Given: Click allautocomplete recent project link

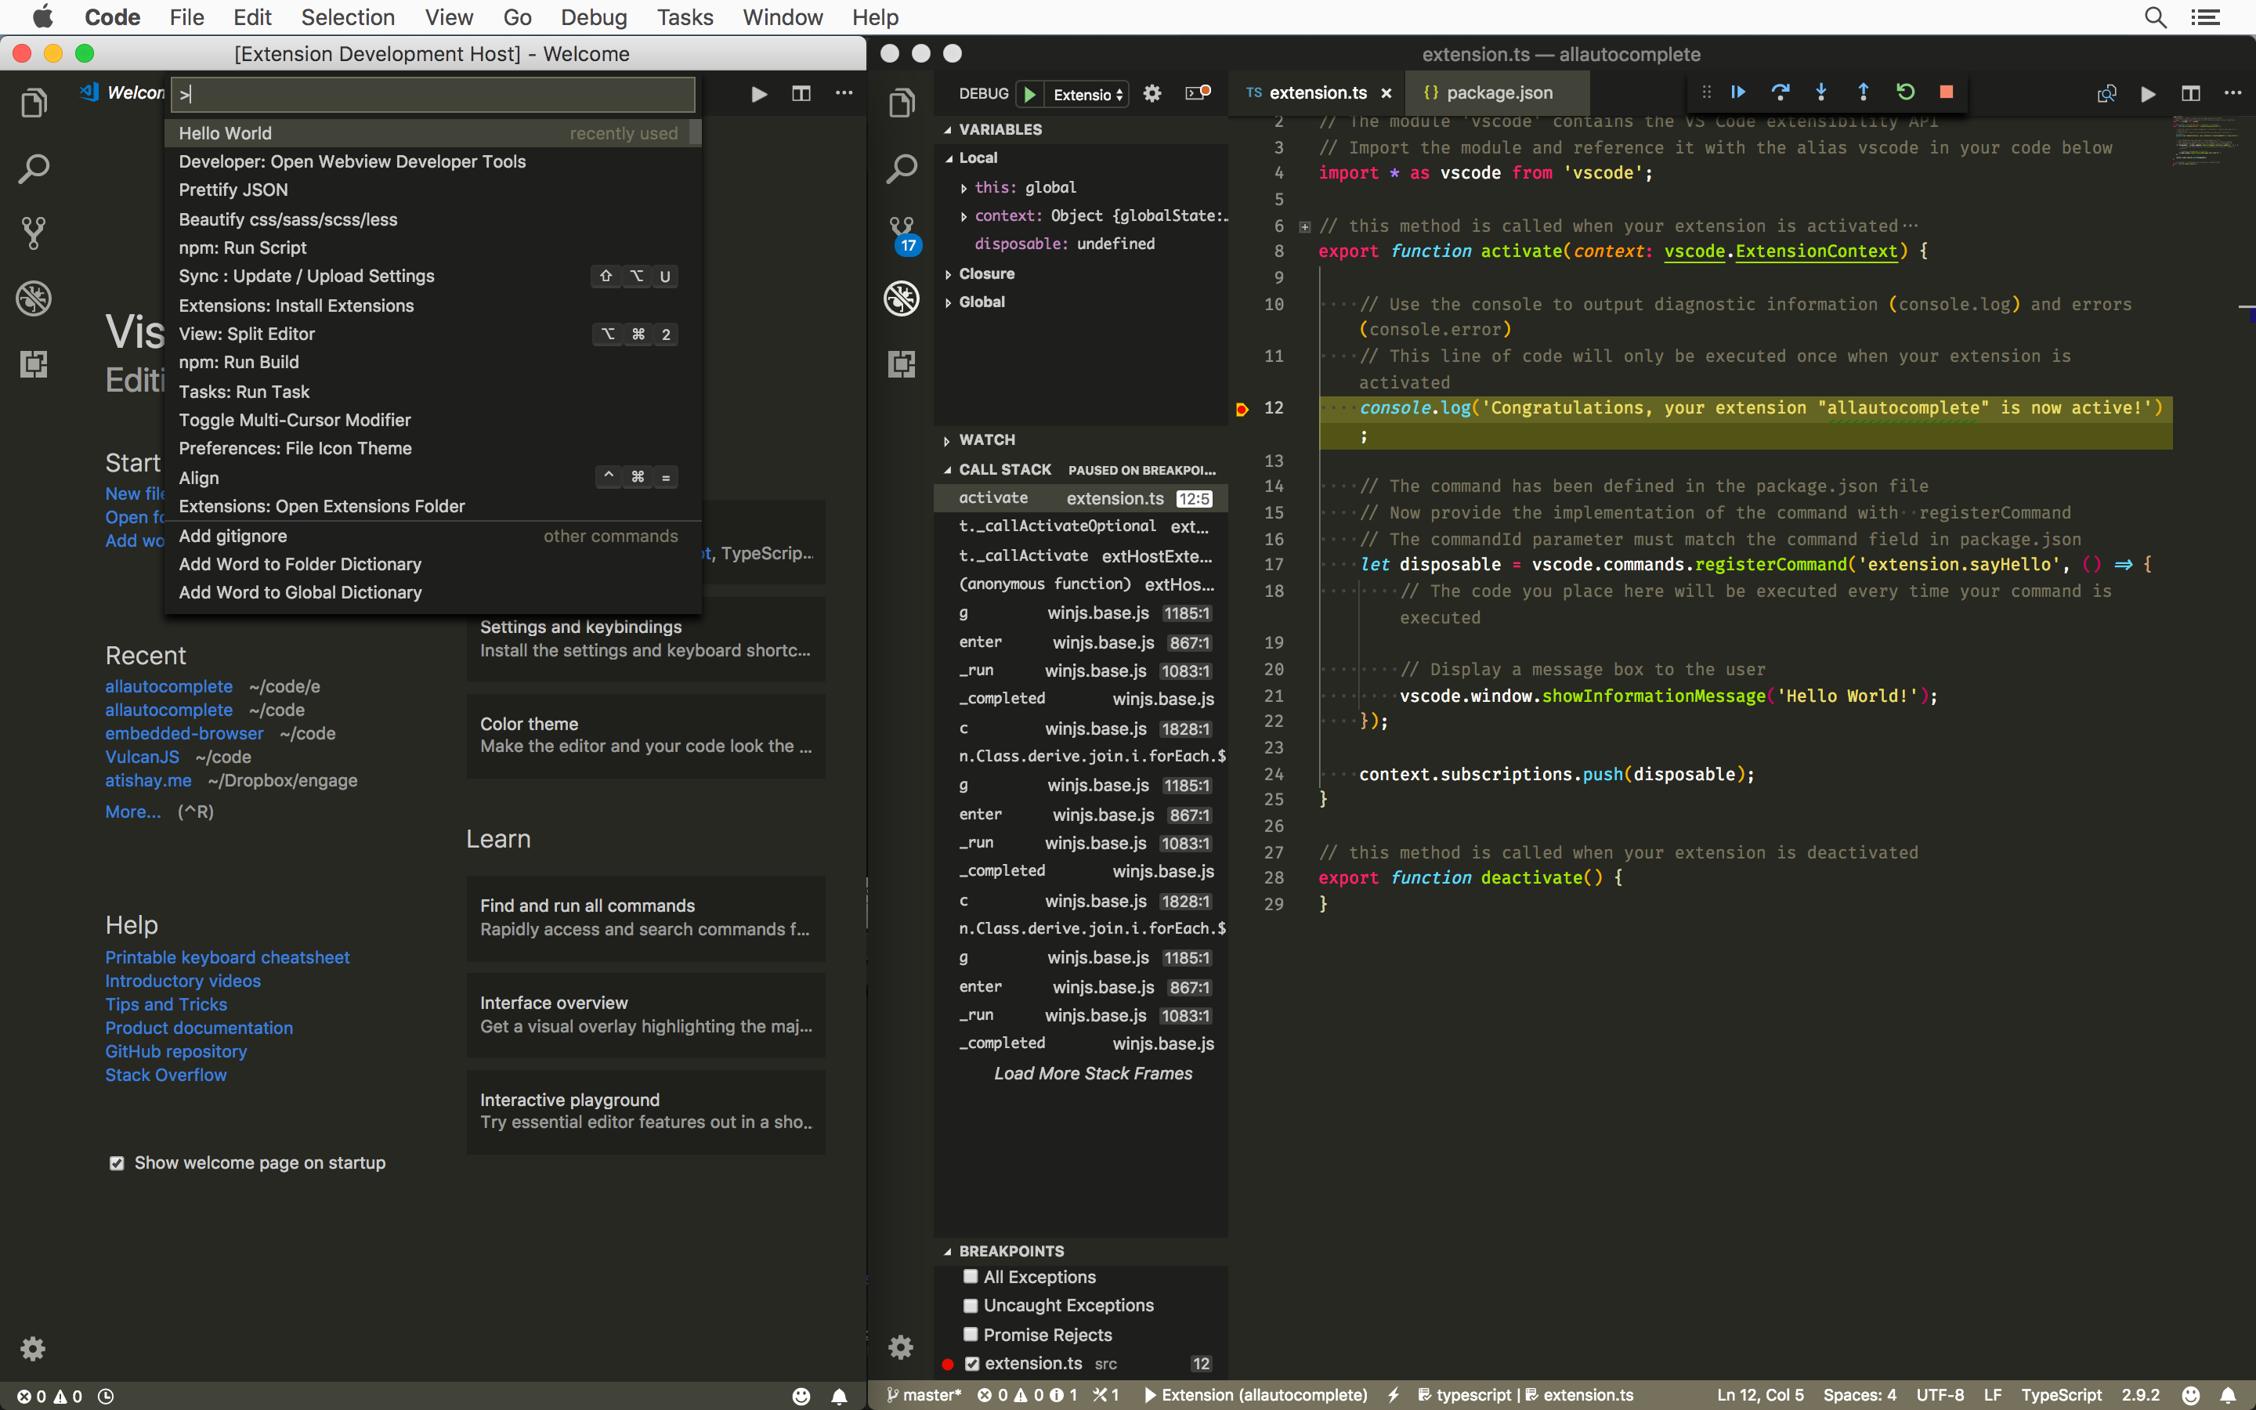Looking at the screenshot, I should pos(168,685).
